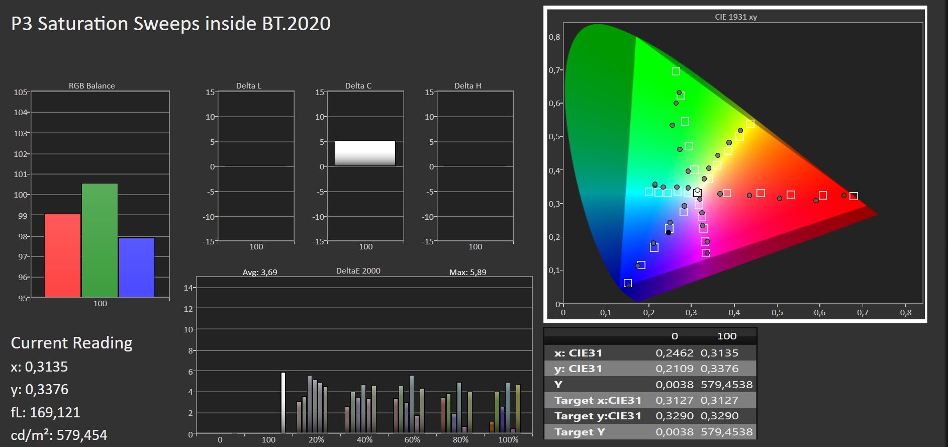Image resolution: width=948 pixels, height=447 pixels.
Task: Select the white point marker in CIE chart
Action: pos(697,193)
